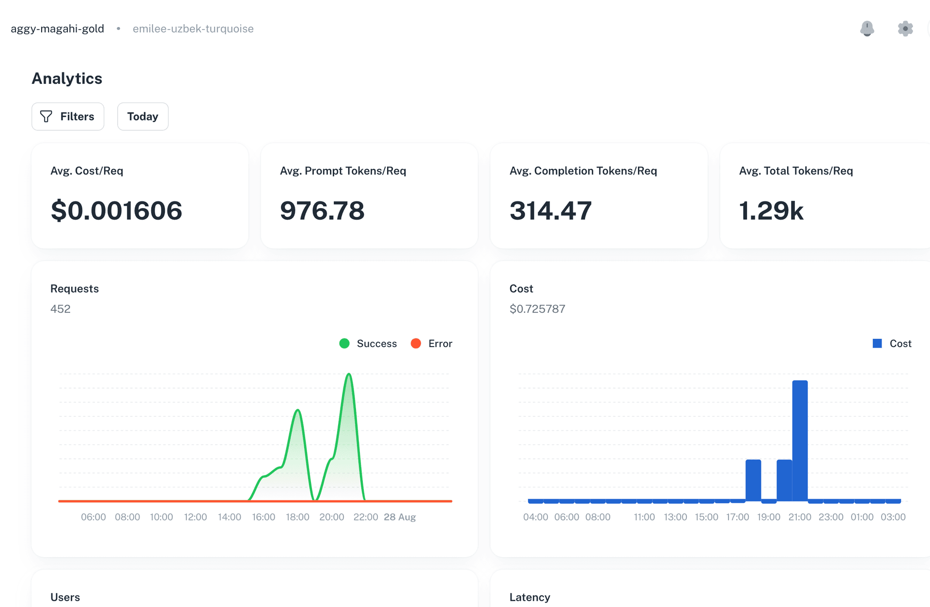Click the Avg. Cost/Req label
This screenshot has height=607, width=930.
tap(87, 171)
